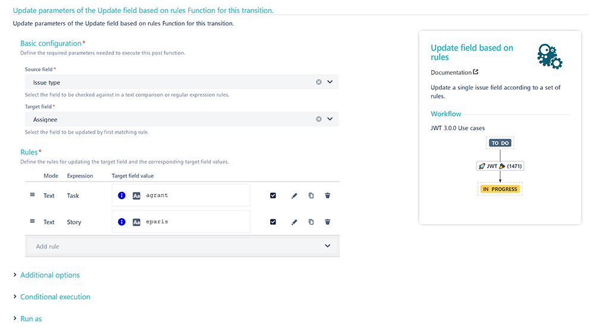Click the Task expression text

point(73,196)
